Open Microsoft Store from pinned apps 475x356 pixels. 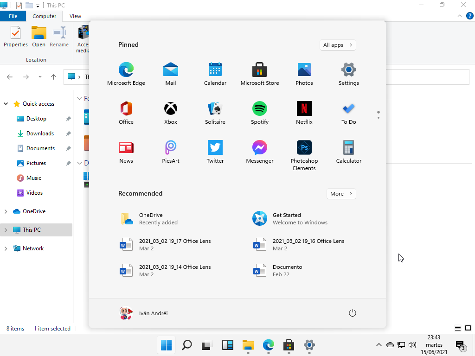pyautogui.click(x=260, y=74)
